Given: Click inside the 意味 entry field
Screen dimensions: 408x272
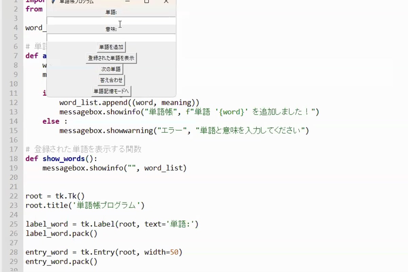Looking at the screenshot, I should coord(111,37).
